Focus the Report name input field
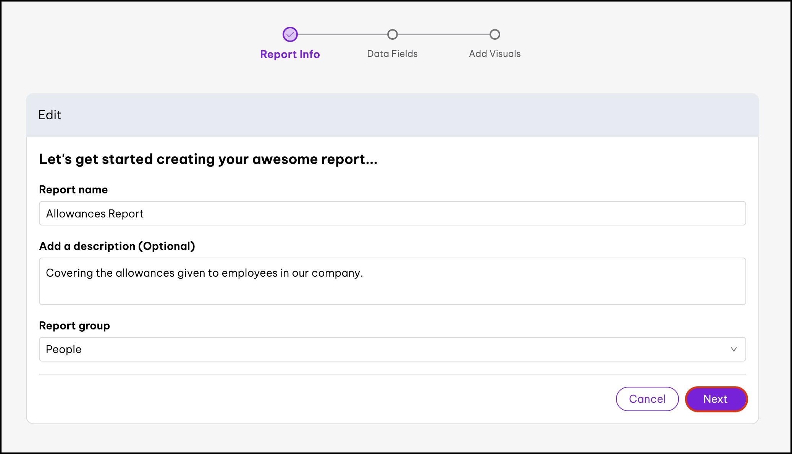Image resolution: width=792 pixels, height=454 pixels. (392, 213)
